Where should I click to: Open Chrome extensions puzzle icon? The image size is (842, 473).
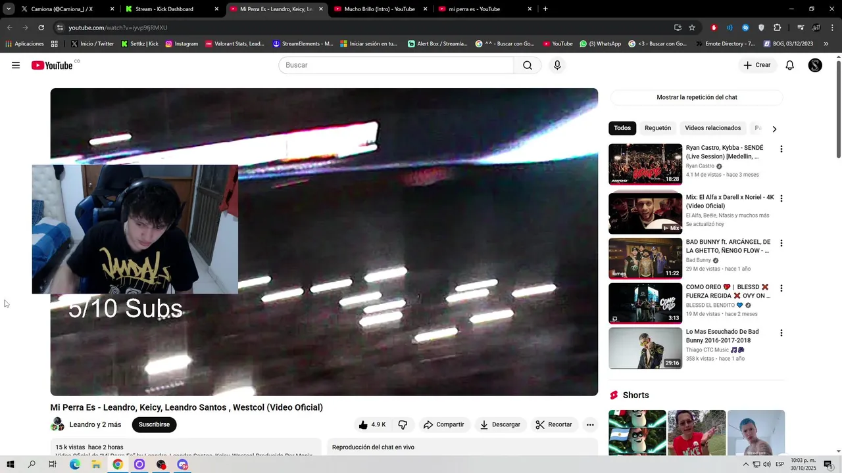[x=778, y=28]
